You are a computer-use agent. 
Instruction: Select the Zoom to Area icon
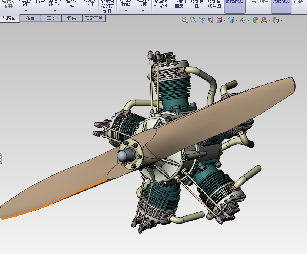click(193, 20)
